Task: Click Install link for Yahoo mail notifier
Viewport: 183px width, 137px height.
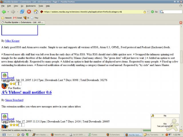Action: click(11, 119)
